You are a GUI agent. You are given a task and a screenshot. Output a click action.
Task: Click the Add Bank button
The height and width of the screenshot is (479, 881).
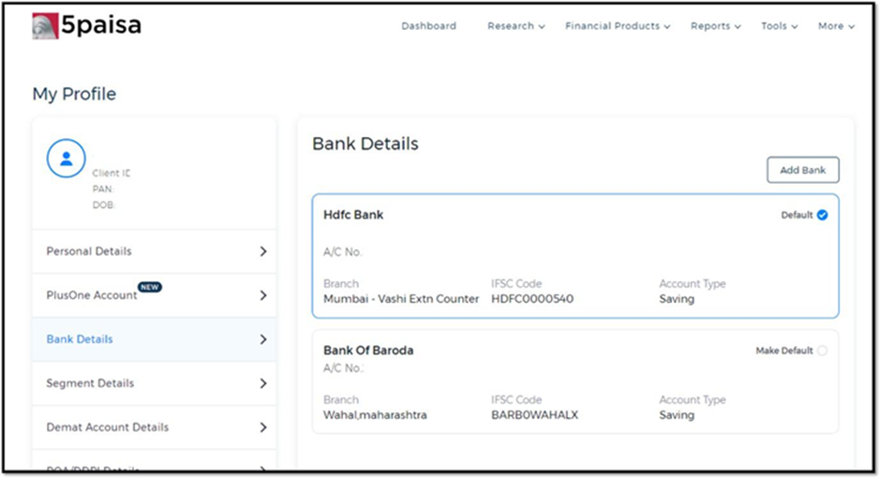803,170
